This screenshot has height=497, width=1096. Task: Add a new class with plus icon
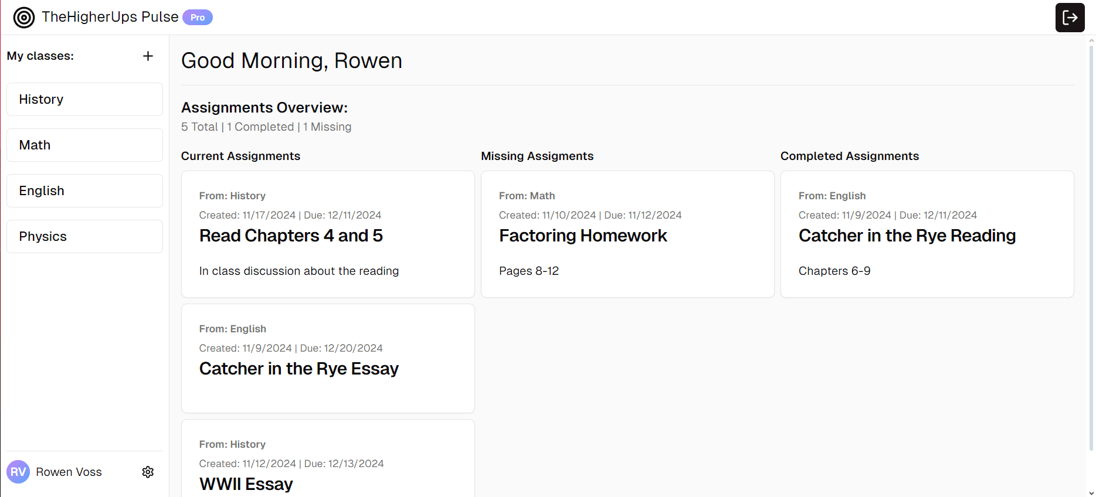[148, 56]
